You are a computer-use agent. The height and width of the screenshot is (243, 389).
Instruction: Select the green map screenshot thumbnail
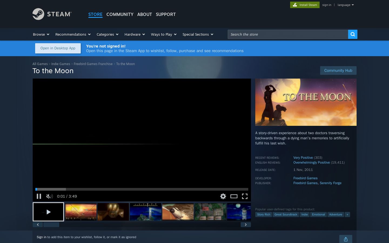(x=210, y=212)
